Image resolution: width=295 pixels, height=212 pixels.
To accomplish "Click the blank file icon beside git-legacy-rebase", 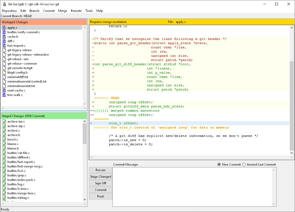I will point(4,50).
